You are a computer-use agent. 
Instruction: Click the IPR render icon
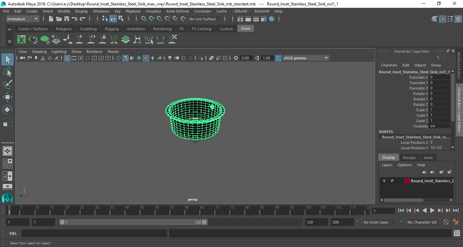tap(256, 19)
